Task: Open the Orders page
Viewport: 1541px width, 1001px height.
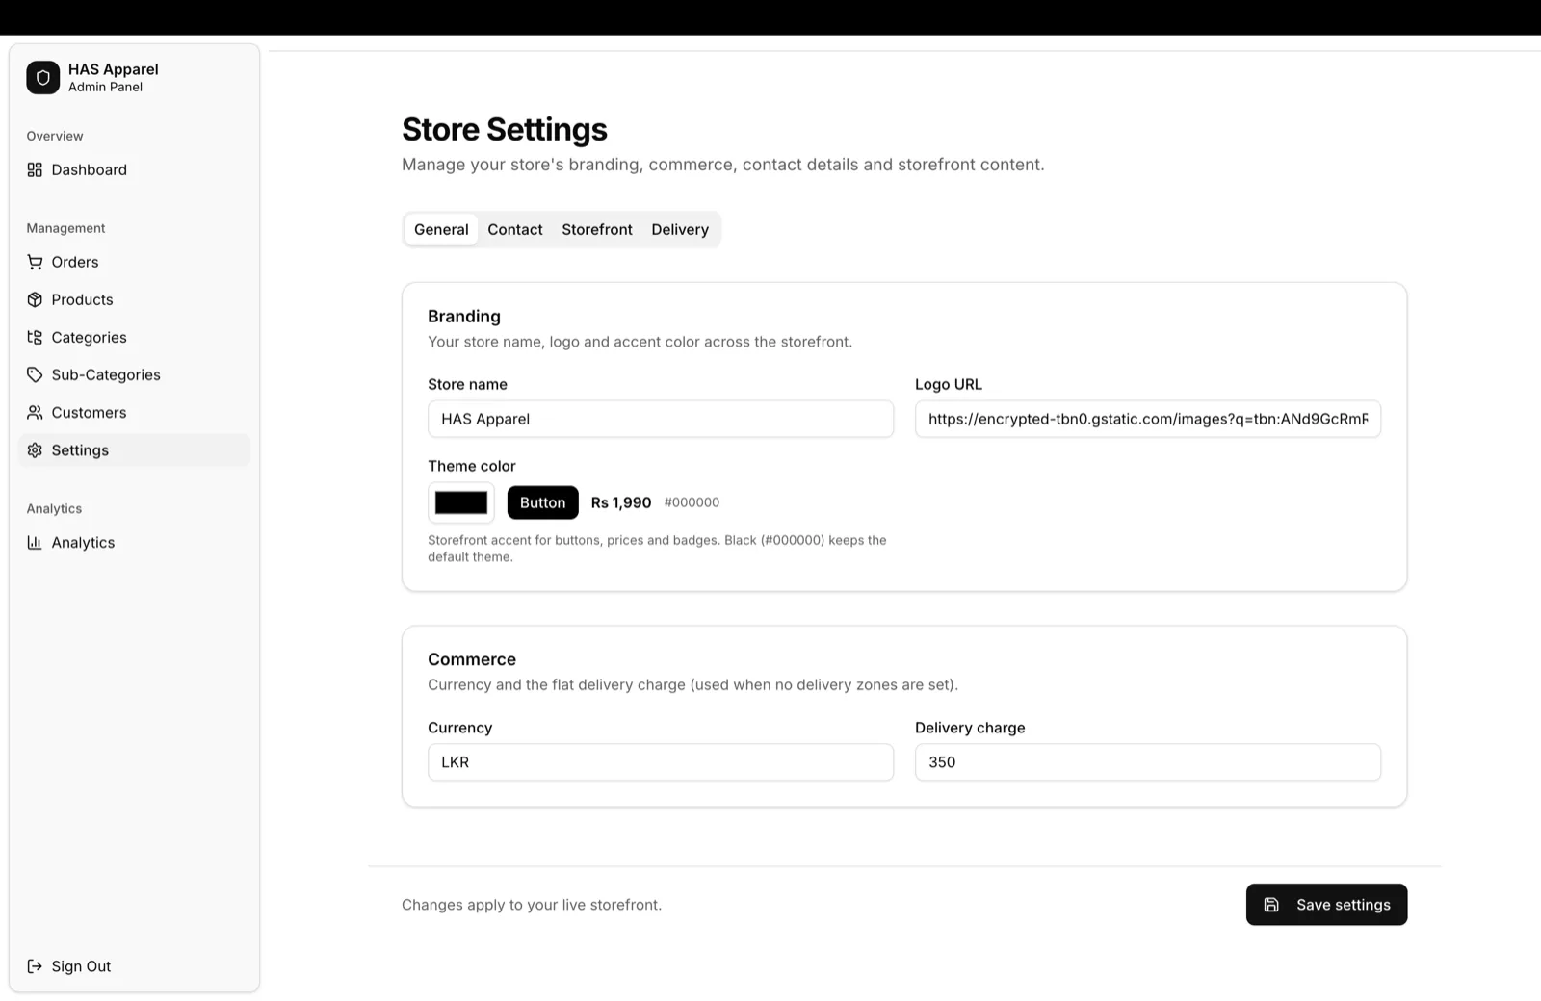Action: point(134,262)
